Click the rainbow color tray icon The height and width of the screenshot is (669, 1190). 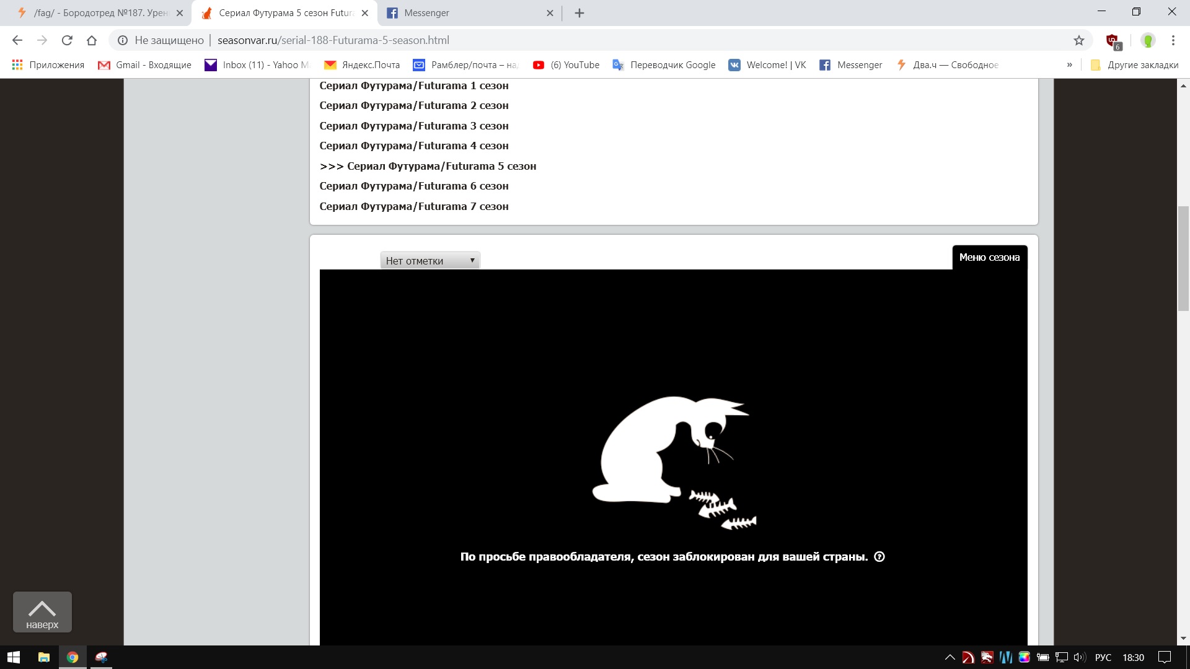coord(1024,657)
